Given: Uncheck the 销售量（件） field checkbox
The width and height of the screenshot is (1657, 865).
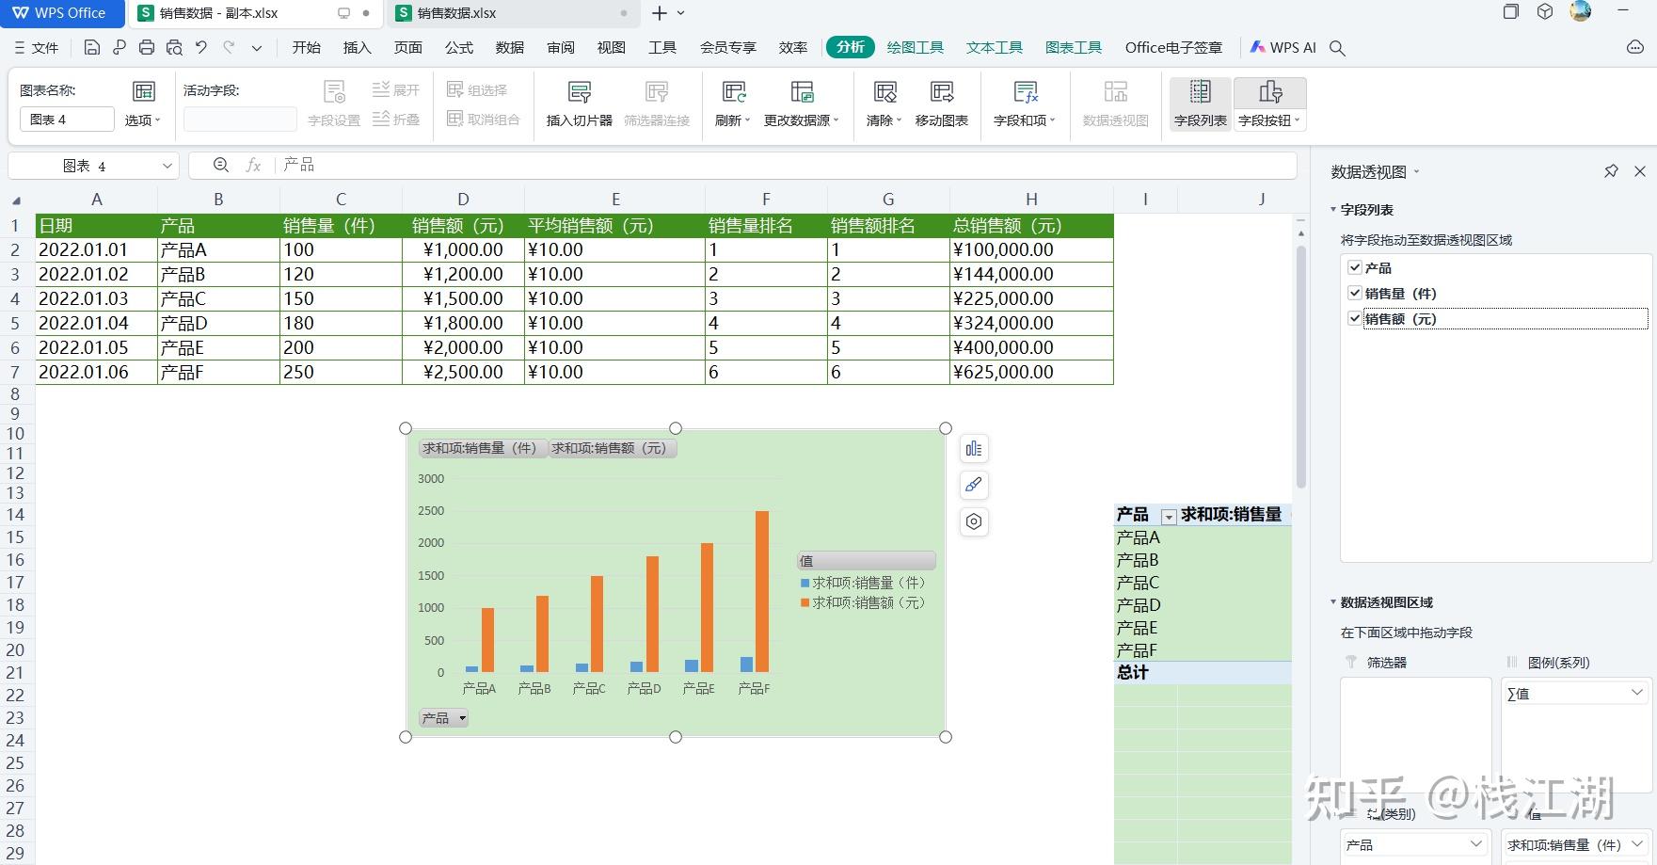Looking at the screenshot, I should [1353, 293].
